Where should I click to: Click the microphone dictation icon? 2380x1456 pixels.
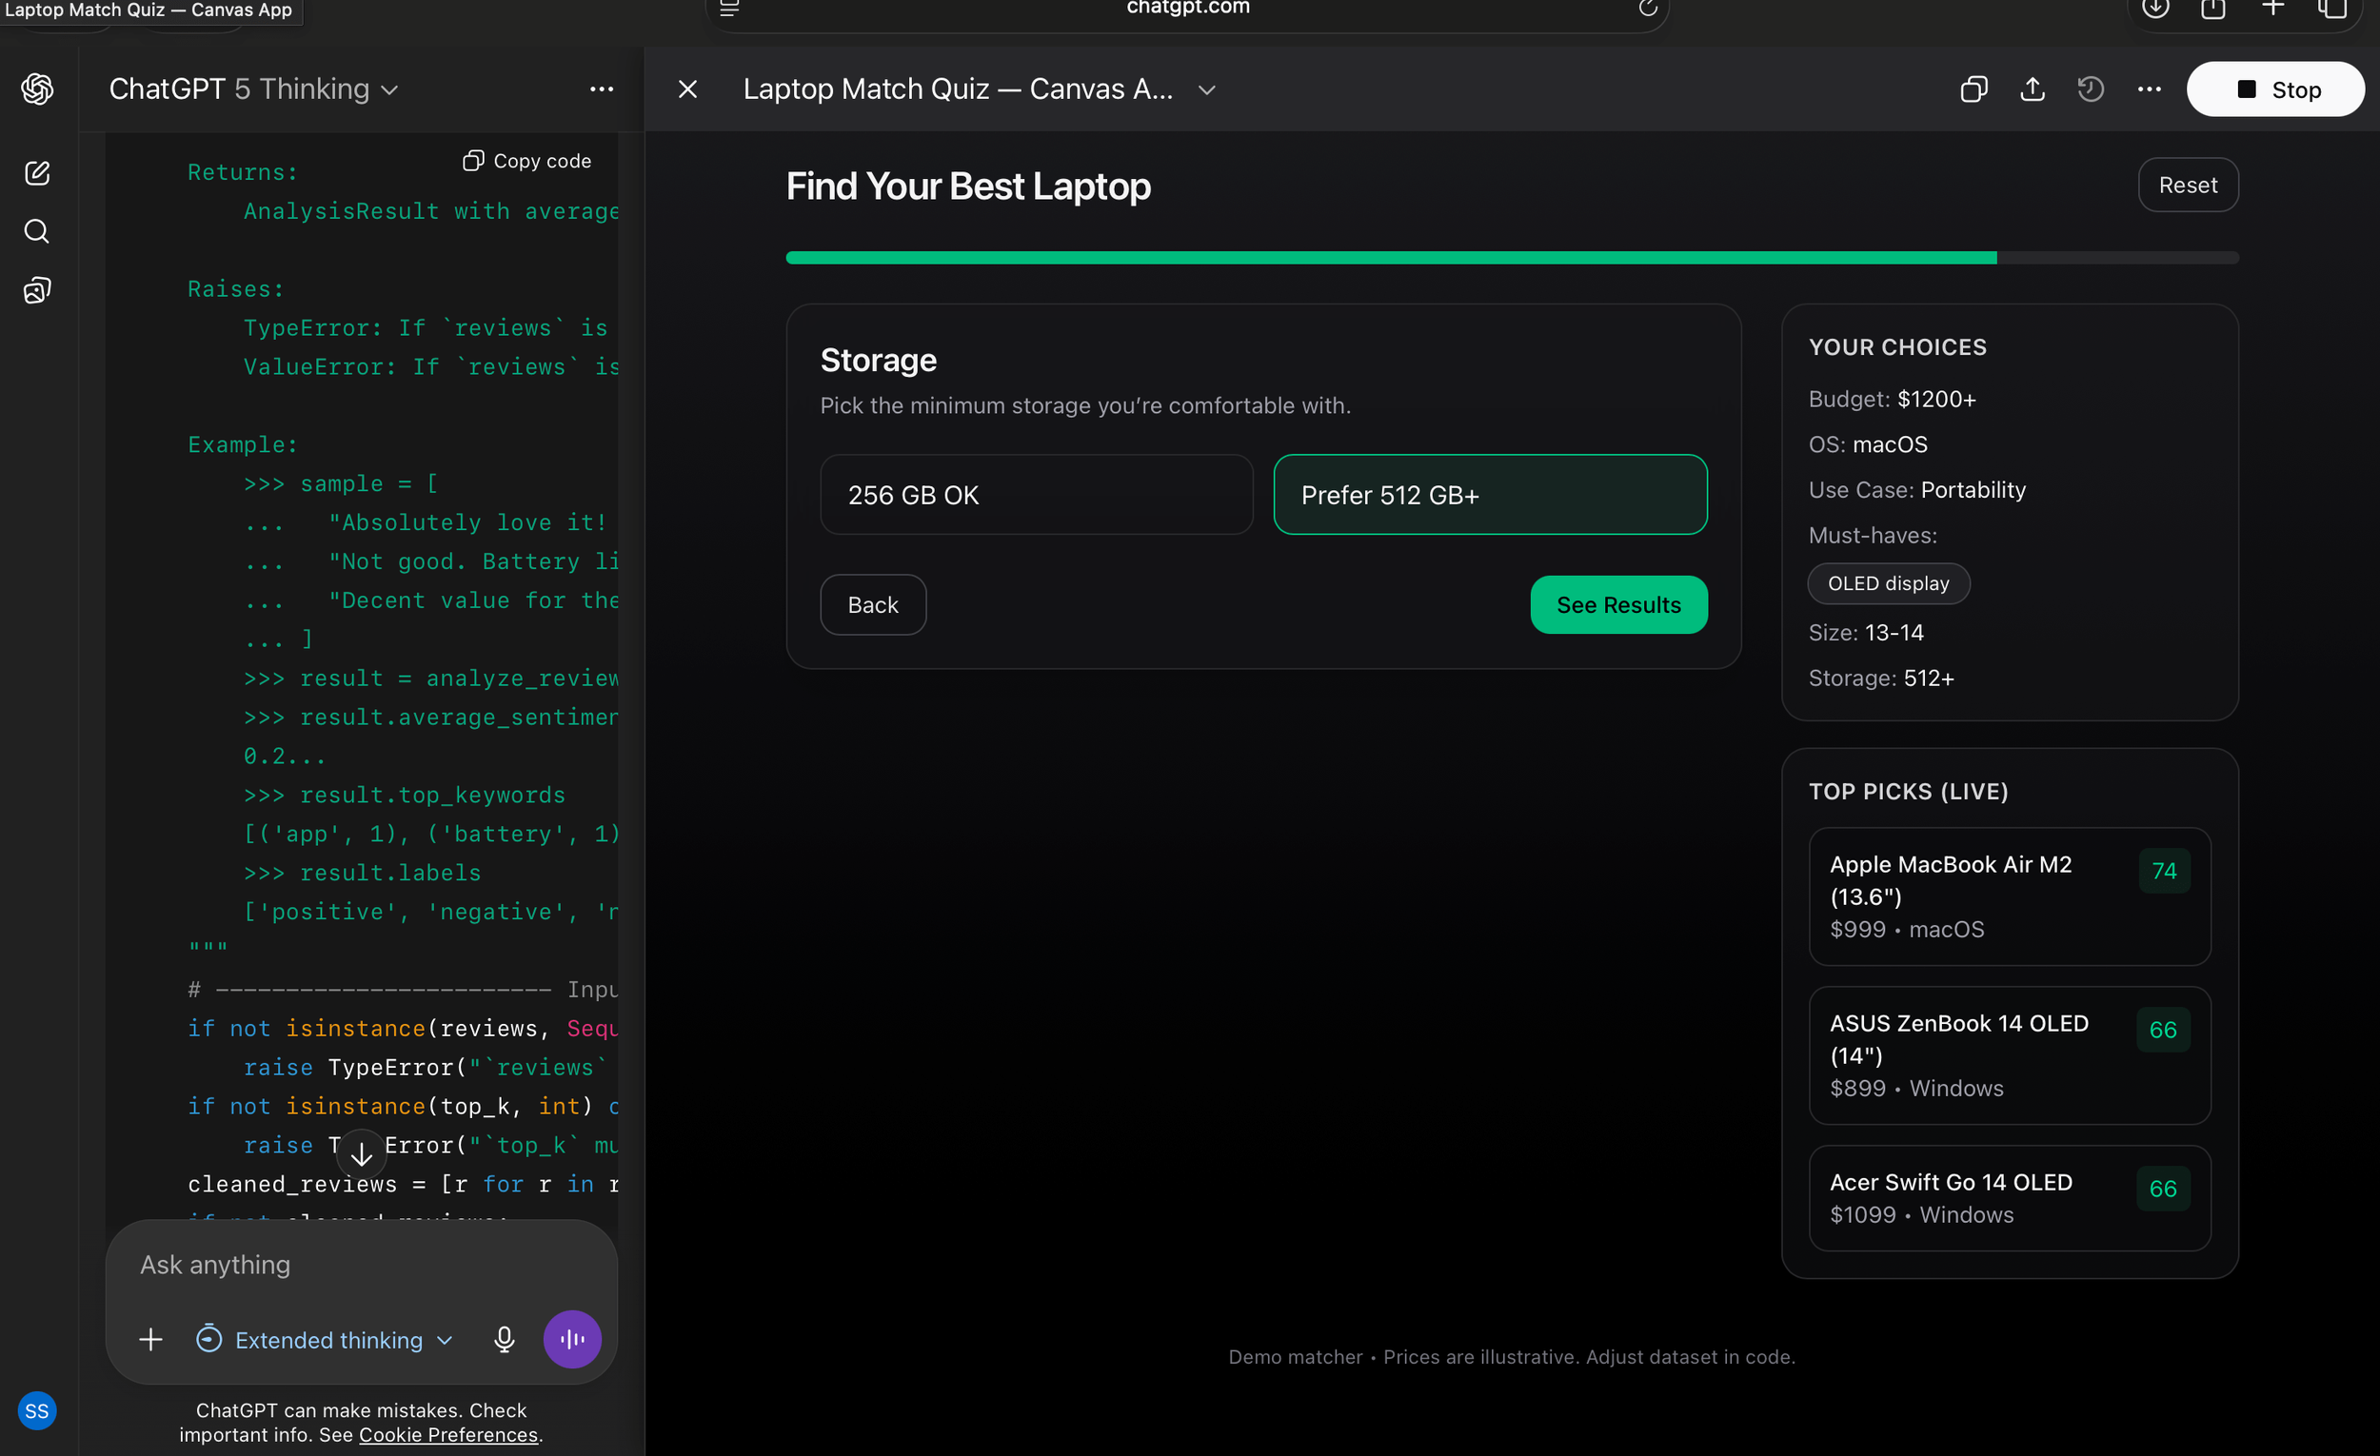tap(505, 1339)
